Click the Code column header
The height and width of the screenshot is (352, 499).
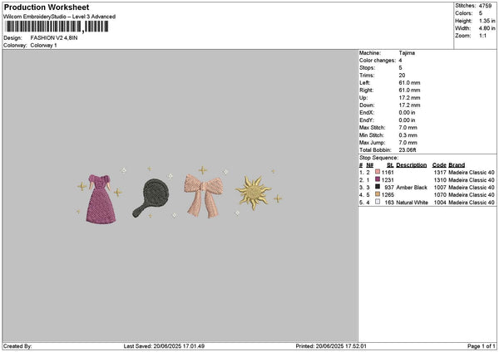439,165
